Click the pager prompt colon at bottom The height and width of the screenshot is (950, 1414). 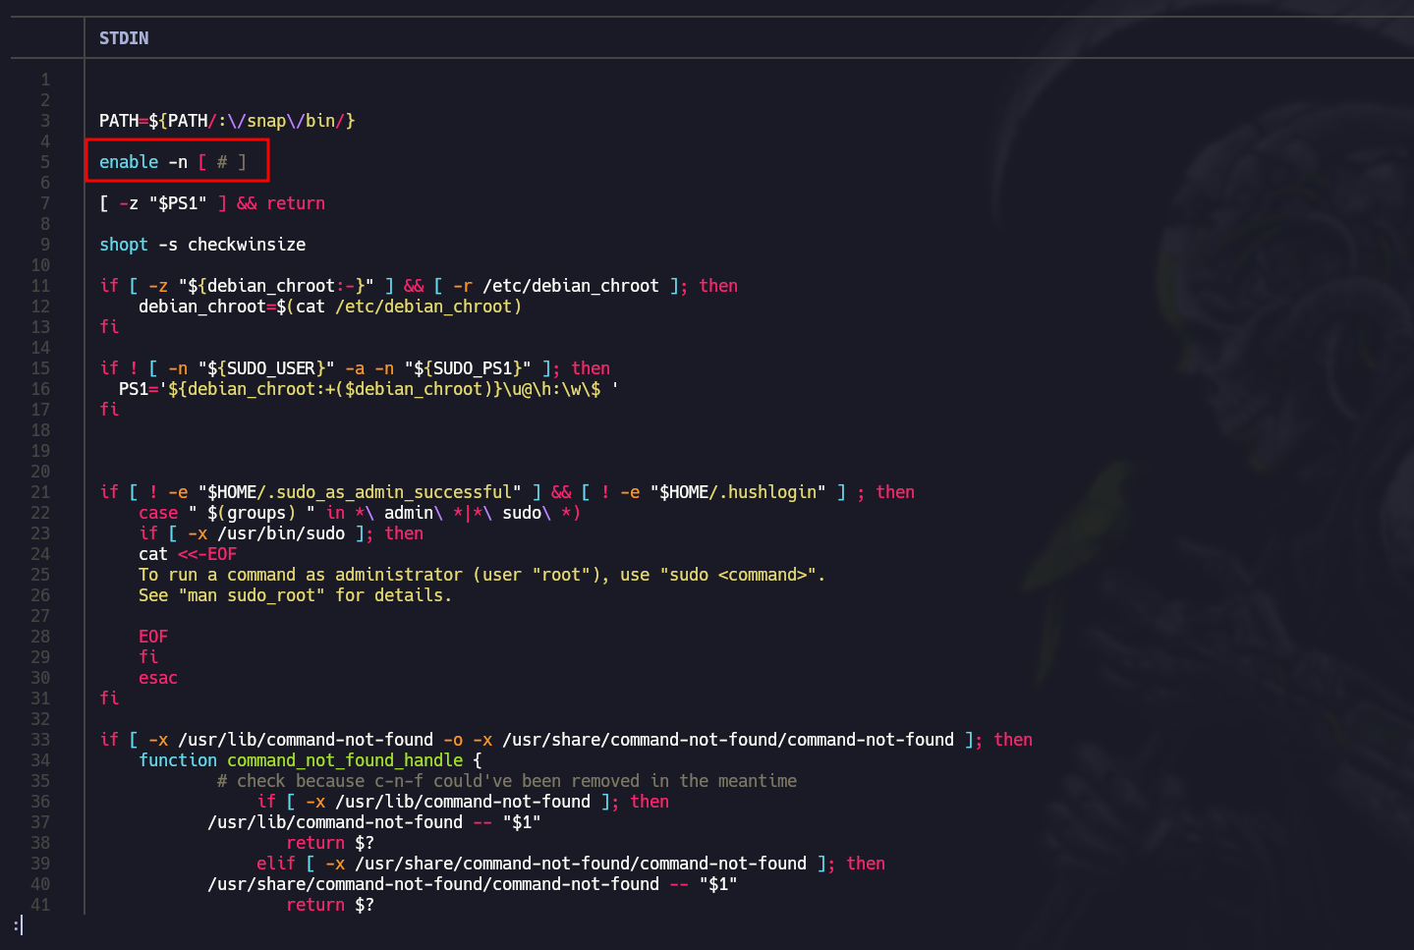tap(17, 925)
